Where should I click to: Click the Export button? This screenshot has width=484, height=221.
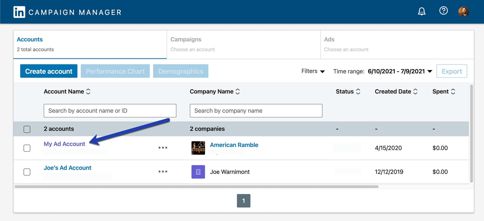452,71
